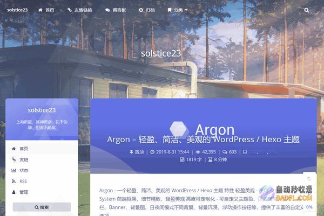Click the sidebar subtitle quote text
This screenshot has width=324, height=216.
[42, 124]
